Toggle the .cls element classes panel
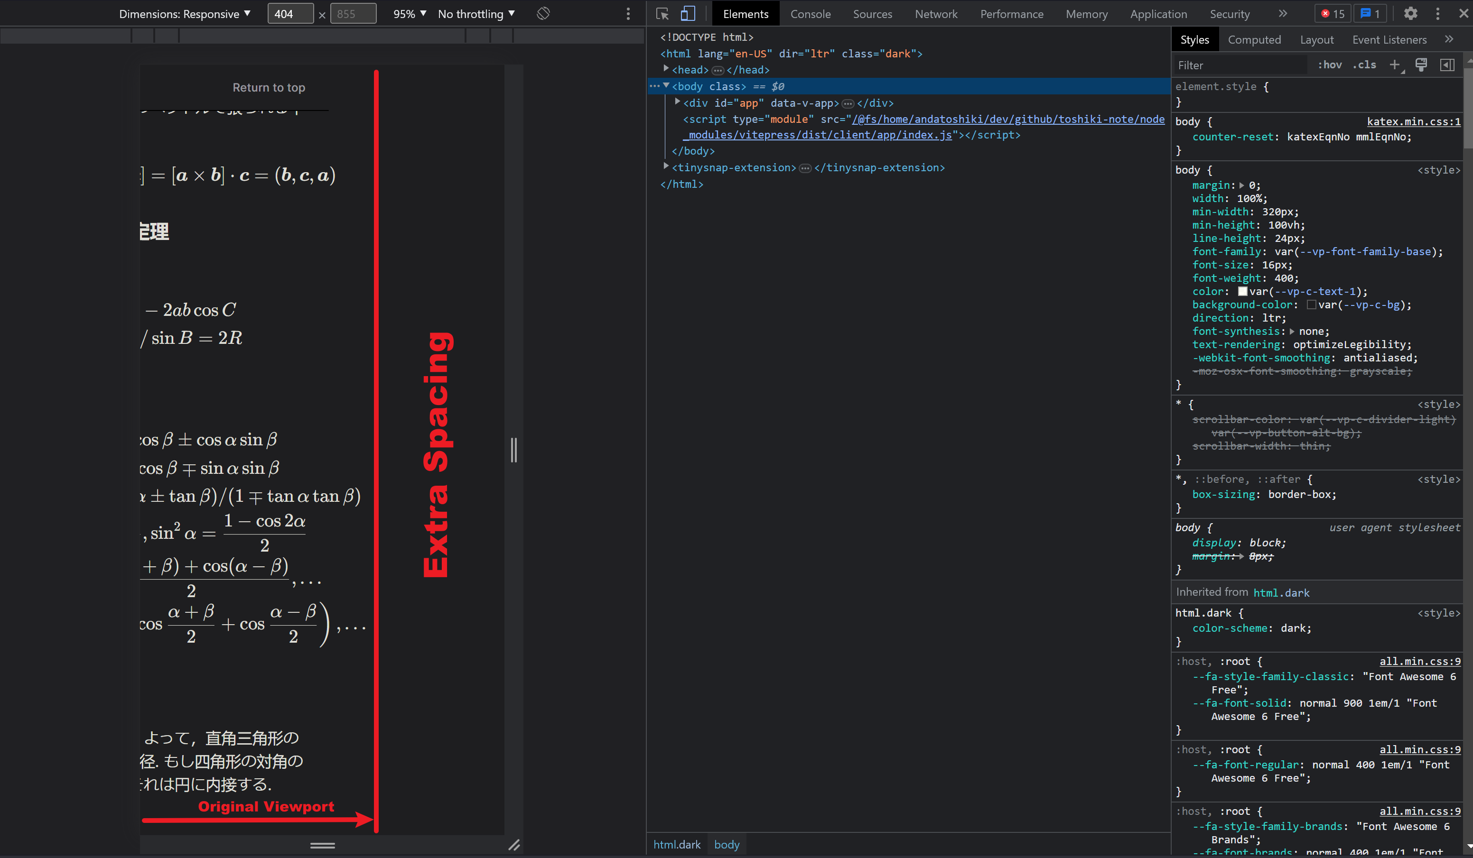The height and width of the screenshot is (858, 1473). (1364, 65)
